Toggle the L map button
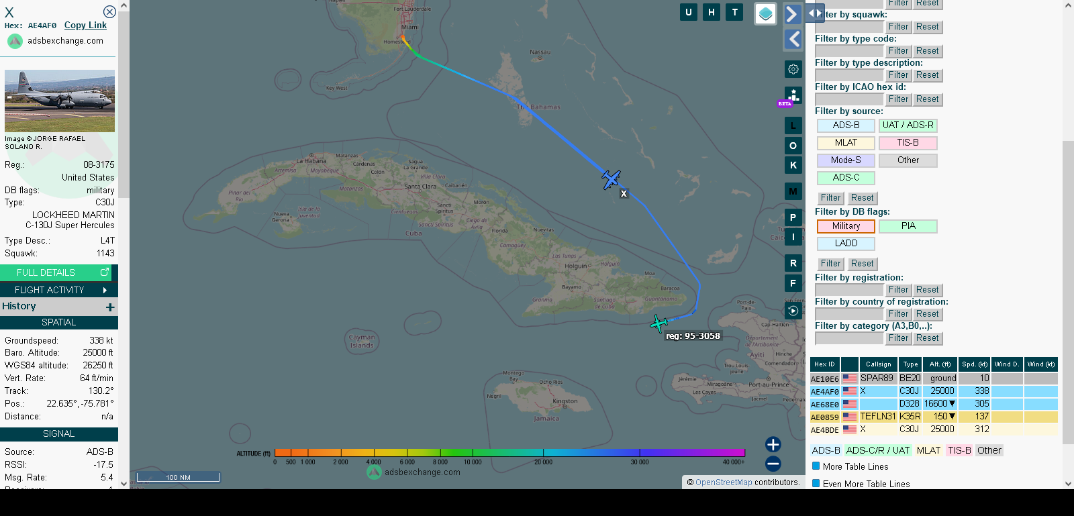Screen dimensions: 1074x516 pyautogui.click(x=793, y=125)
